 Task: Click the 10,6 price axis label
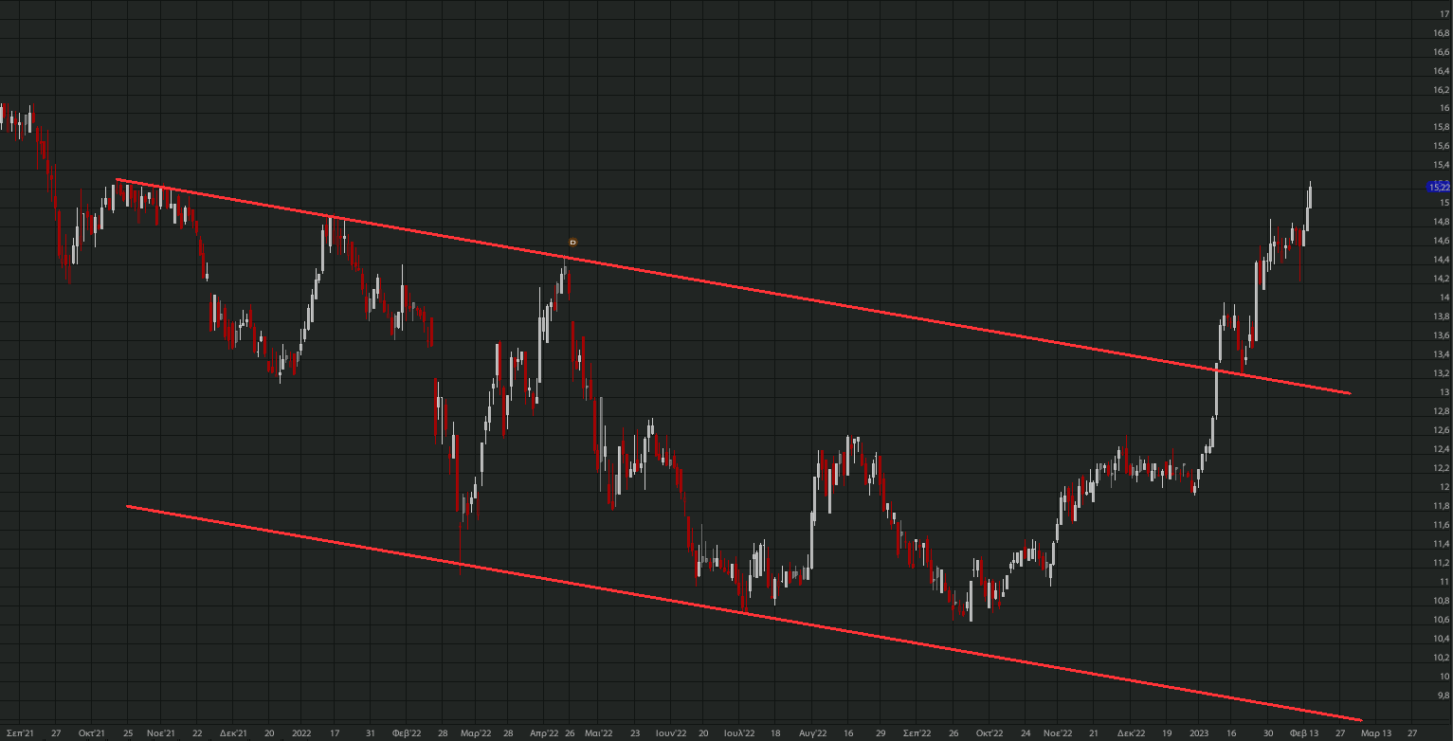(1441, 620)
